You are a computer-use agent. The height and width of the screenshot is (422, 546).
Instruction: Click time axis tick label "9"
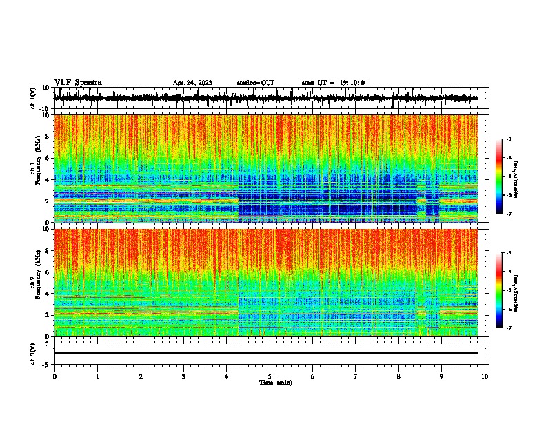[x=441, y=376]
